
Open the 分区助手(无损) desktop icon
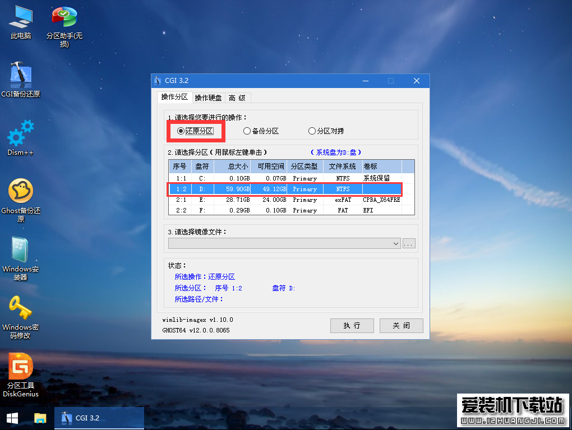[64, 27]
